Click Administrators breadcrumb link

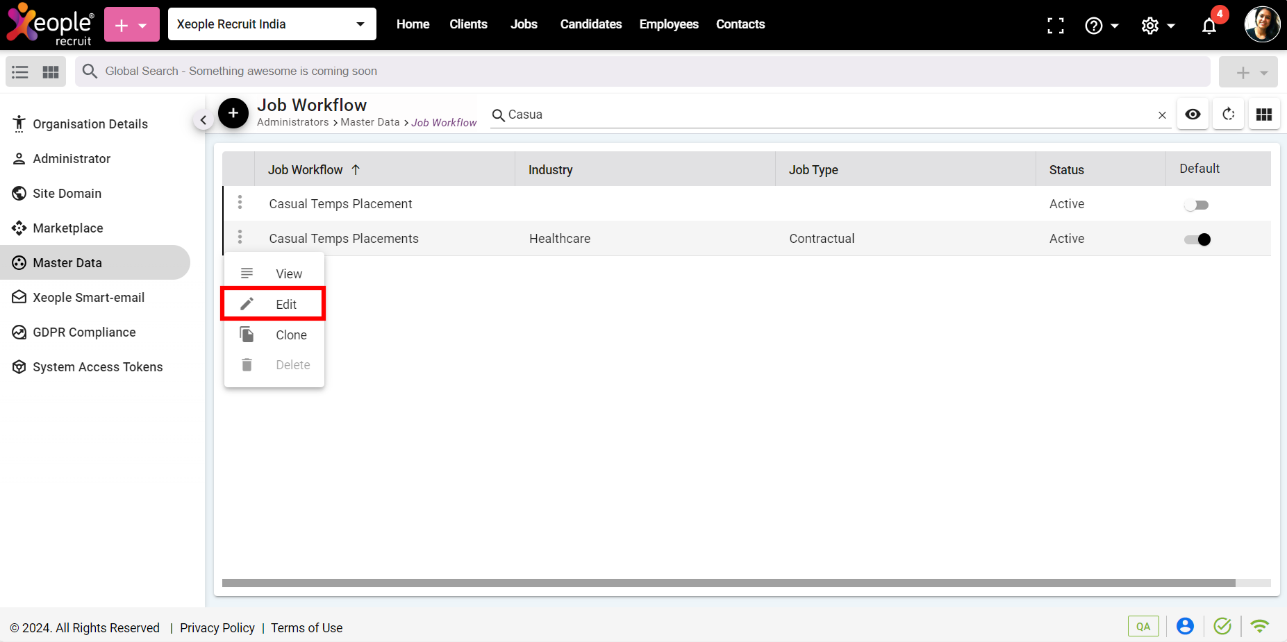tap(293, 122)
